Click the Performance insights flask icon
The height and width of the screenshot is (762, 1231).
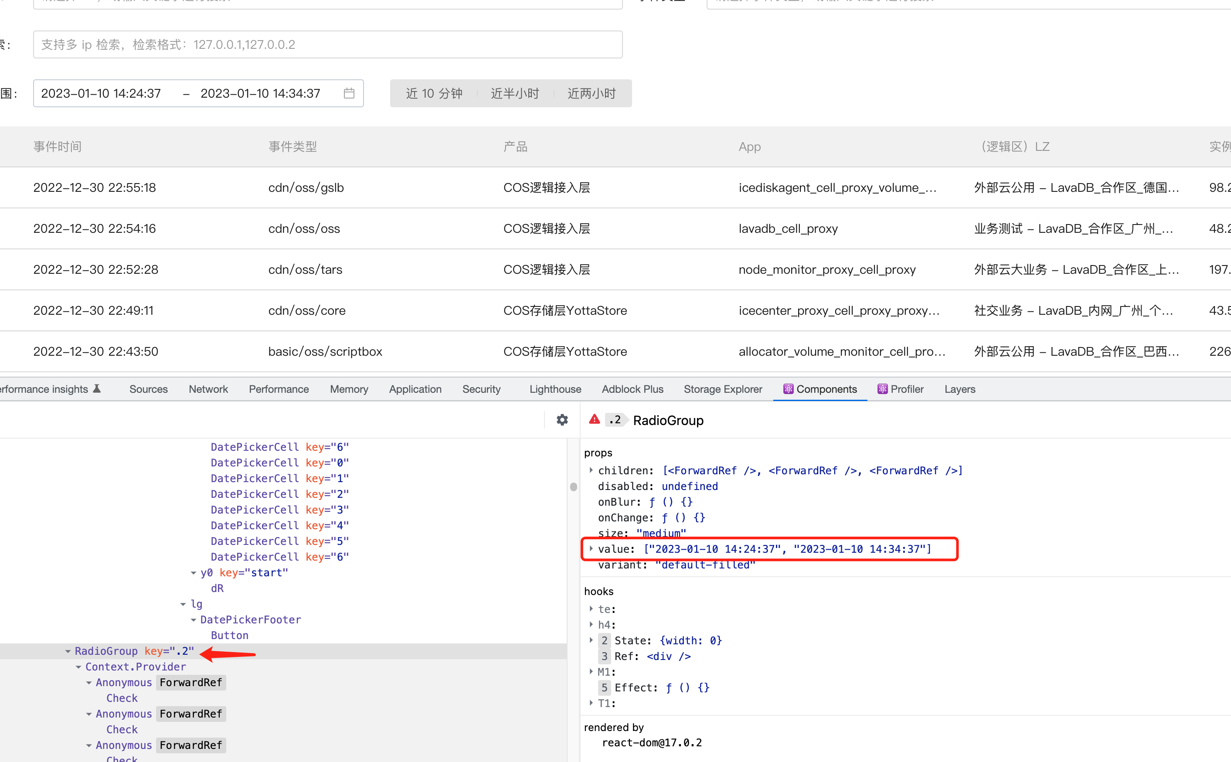[x=96, y=388]
